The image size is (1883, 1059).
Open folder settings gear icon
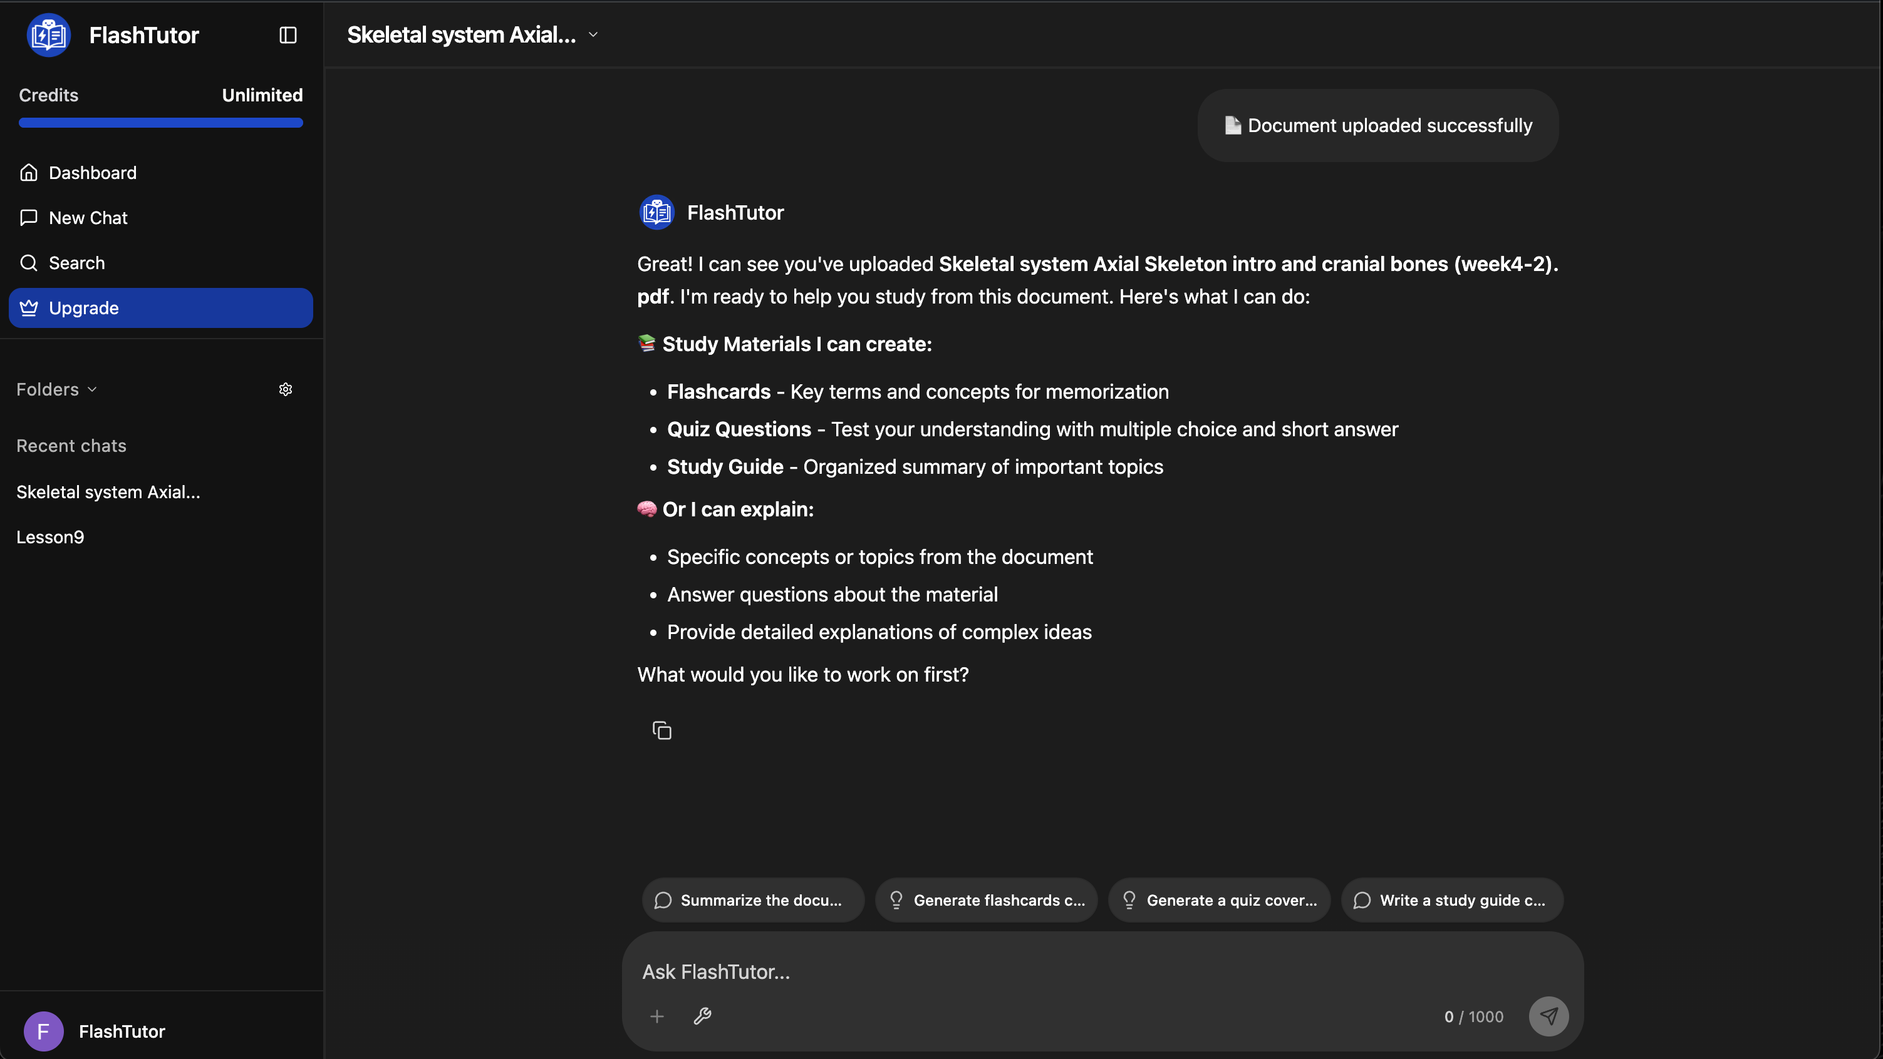[x=286, y=389]
